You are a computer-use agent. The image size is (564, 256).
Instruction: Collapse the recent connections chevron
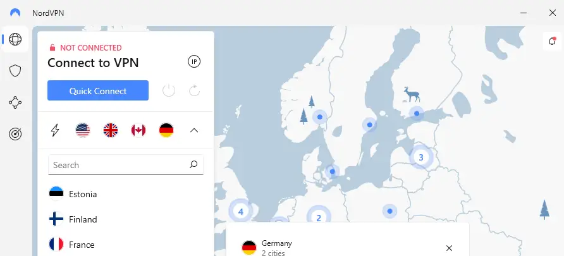click(194, 130)
